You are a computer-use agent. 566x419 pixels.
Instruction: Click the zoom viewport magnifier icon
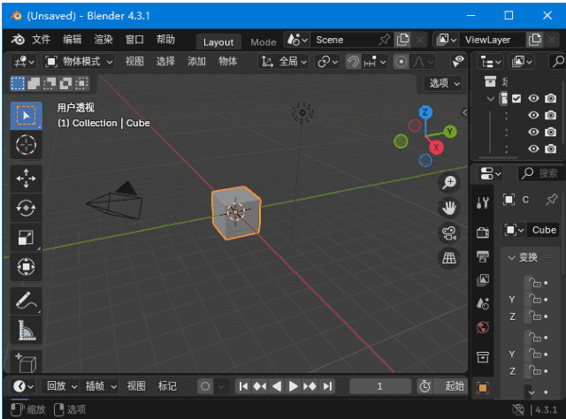pyautogui.click(x=449, y=182)
